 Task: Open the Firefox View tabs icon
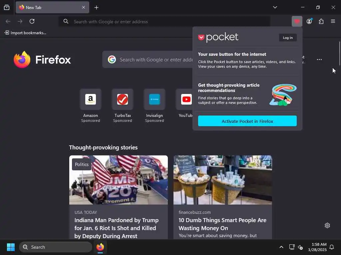pos(7,7)
